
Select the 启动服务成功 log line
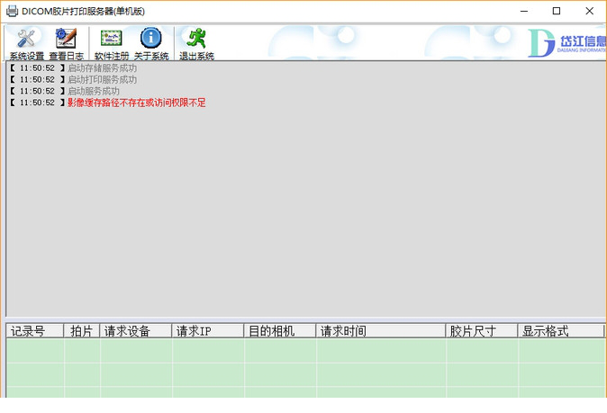(65, 91)
